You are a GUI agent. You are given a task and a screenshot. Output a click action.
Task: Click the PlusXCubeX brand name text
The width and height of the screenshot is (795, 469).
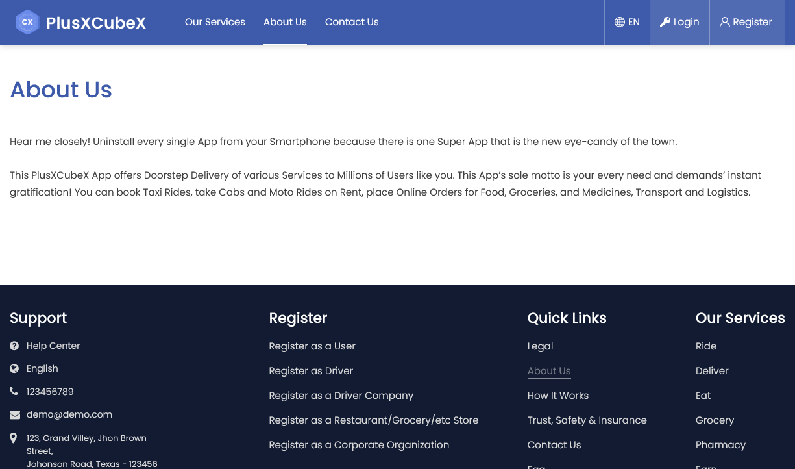pos(96,23)
